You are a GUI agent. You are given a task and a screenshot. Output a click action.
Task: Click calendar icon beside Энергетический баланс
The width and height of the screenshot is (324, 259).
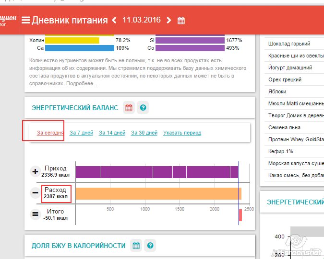tap(128, 108)
